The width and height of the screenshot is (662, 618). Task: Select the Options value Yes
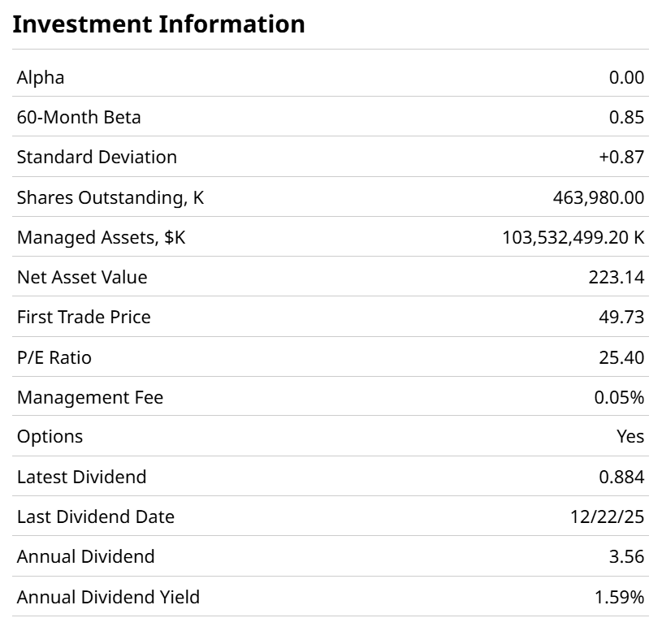pyautogui.click(x=630, y=436)
